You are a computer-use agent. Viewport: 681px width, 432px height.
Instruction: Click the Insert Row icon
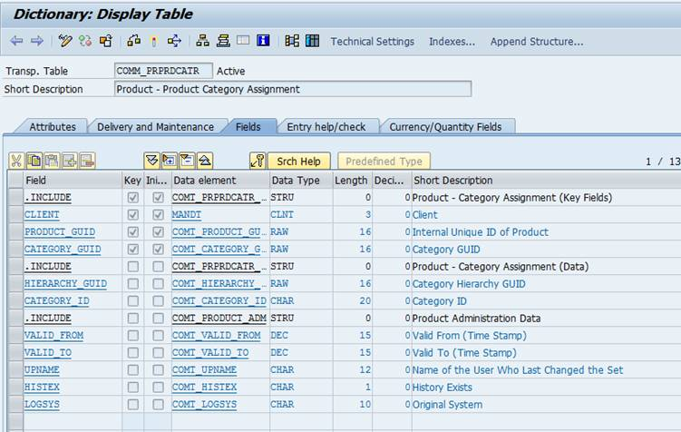(70, 161)
